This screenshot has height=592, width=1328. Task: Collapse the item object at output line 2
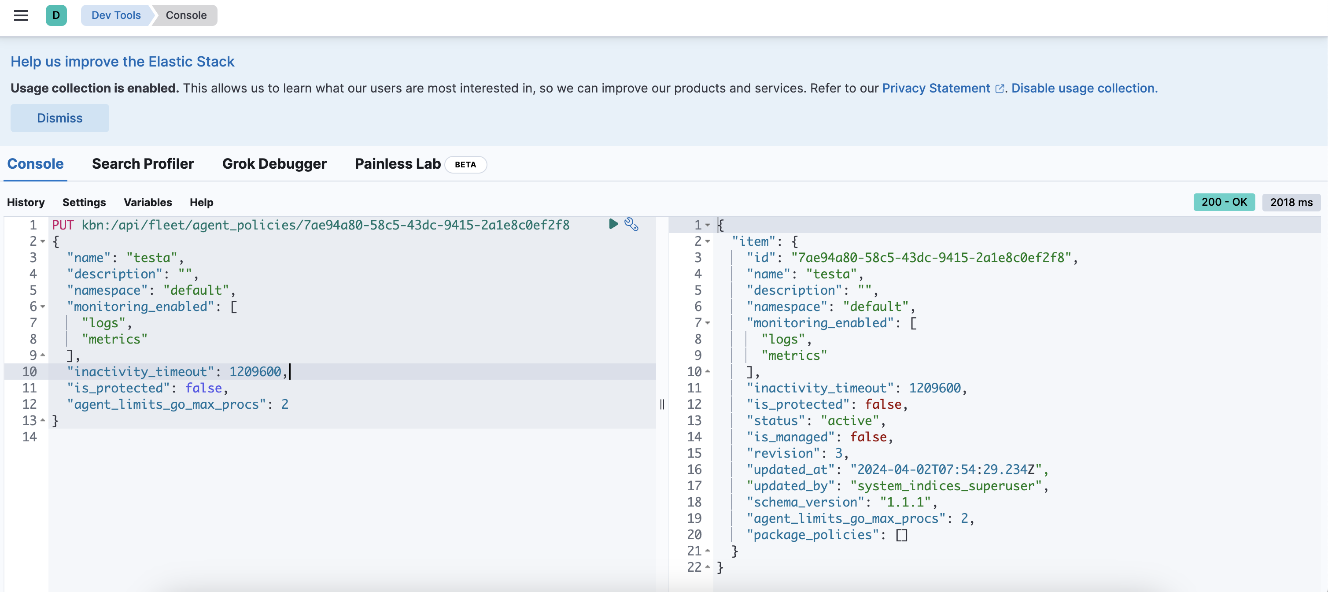pos(707,241)
